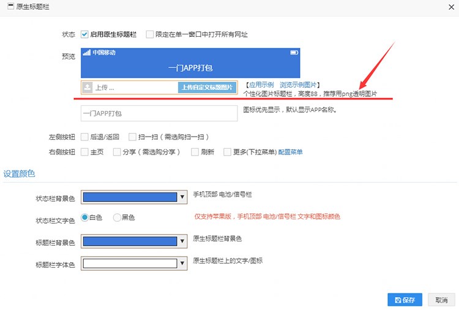Image resolution: width=459 pixels, height=310 pixels.
Task: Click the 一门APP打包 title text field
Action: point(159,113)
